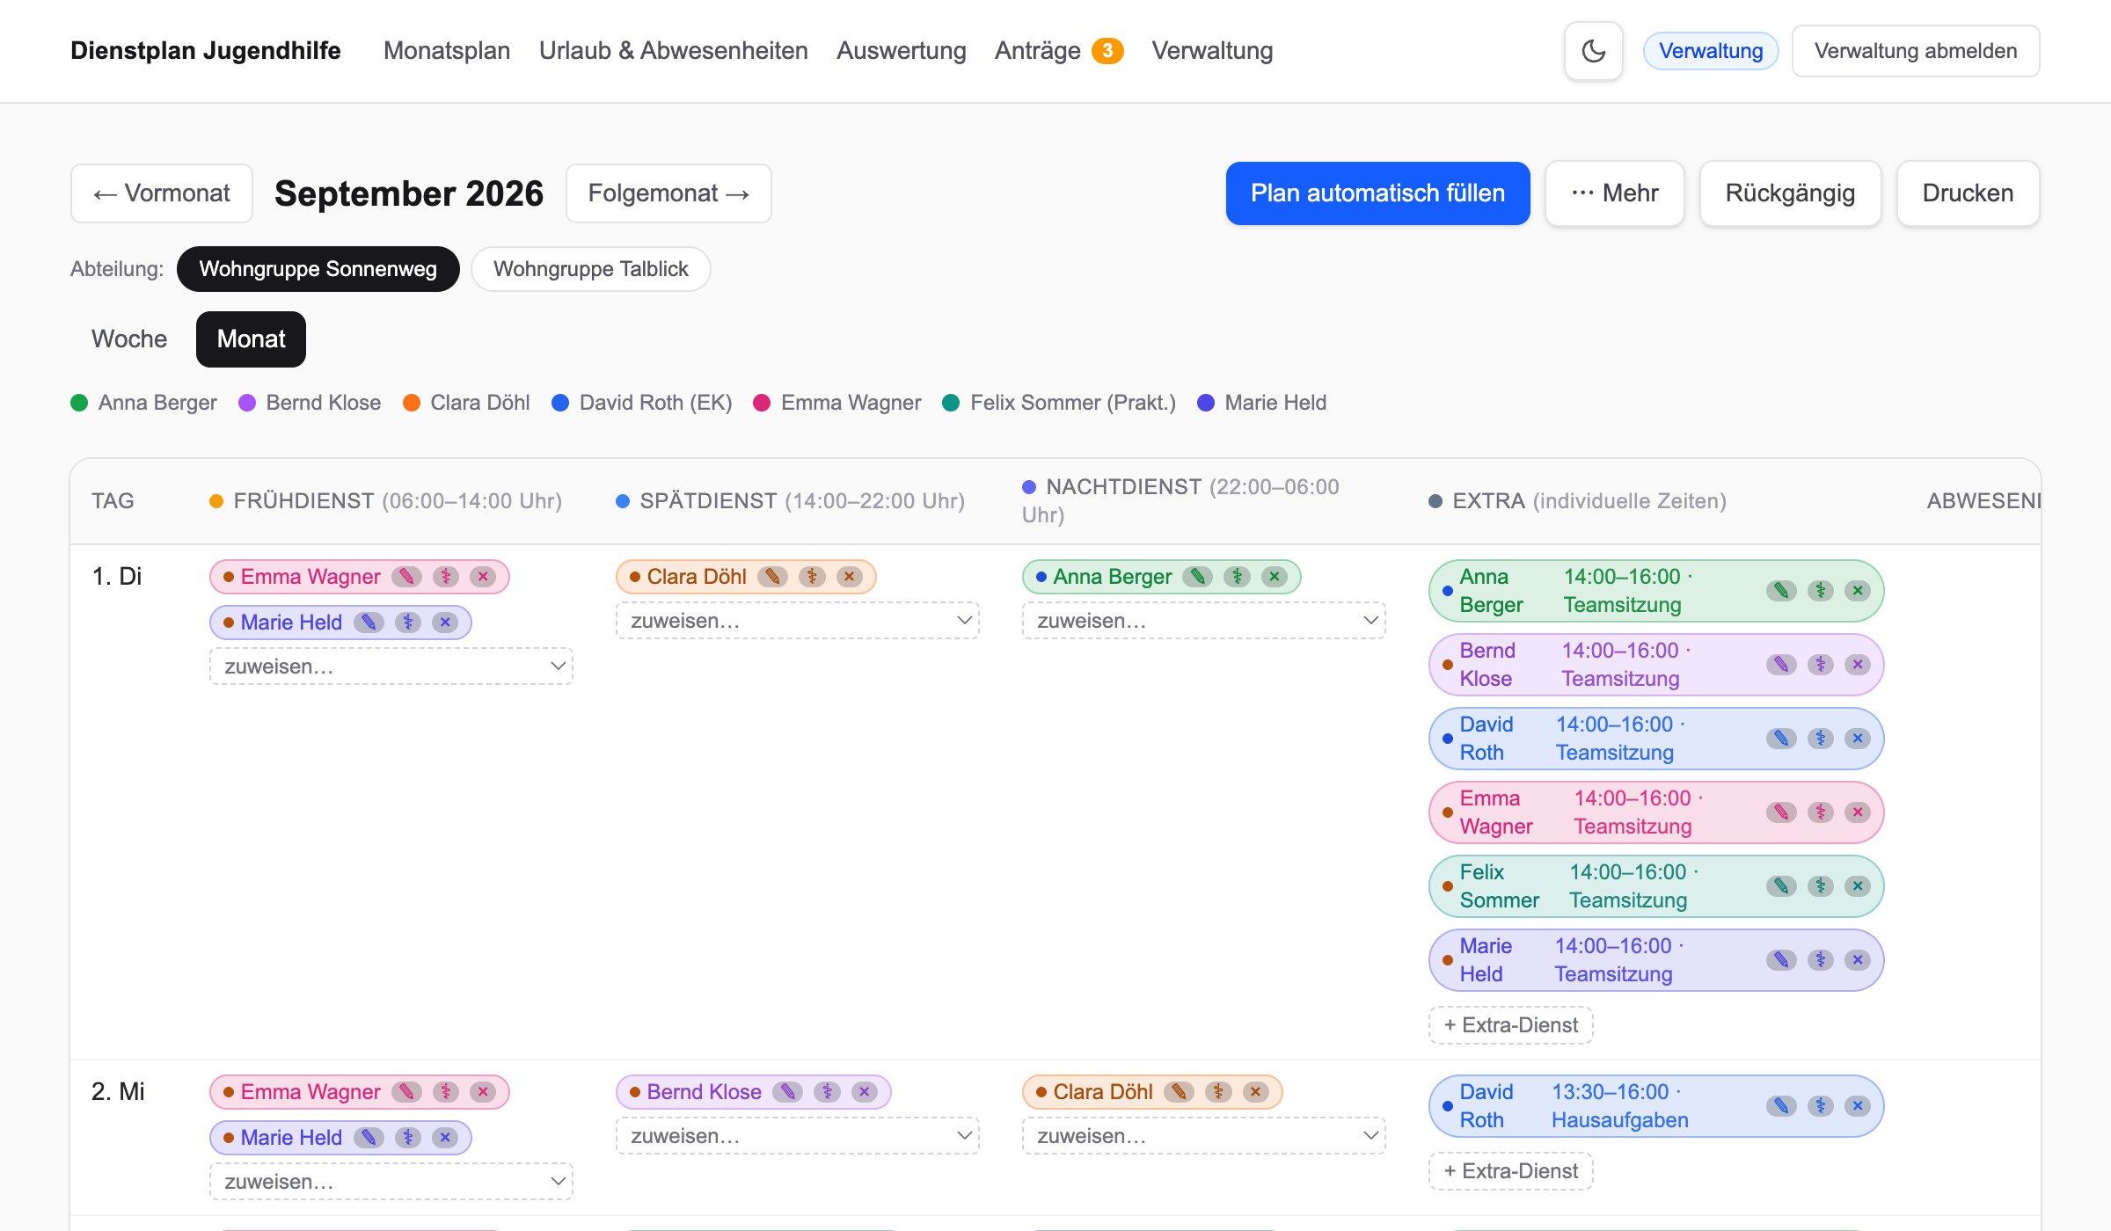
Task: Remove Bernd Klose from 2. Mi Spätdienst
Action: pos(865,1092)
